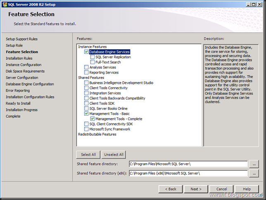The width and height of the screenshot is (266, 200).
Task: Select Integration Services checkbox
Action: pos(86,93)
